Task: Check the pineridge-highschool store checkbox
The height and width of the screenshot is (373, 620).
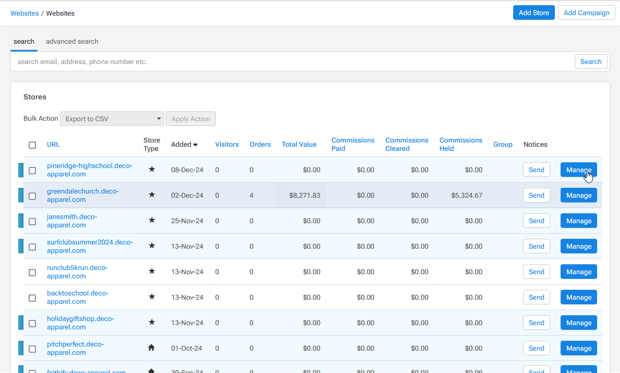Action: click(32, 171)
